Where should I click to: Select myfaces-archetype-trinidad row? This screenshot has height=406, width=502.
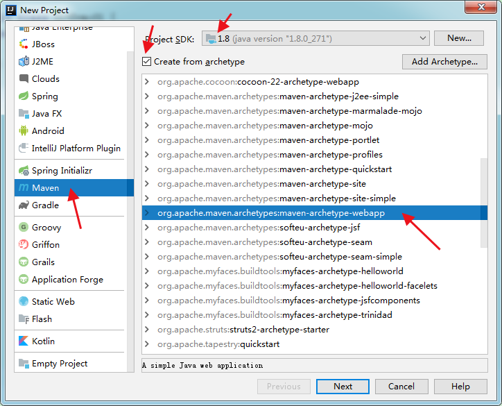tap(315, 315)
